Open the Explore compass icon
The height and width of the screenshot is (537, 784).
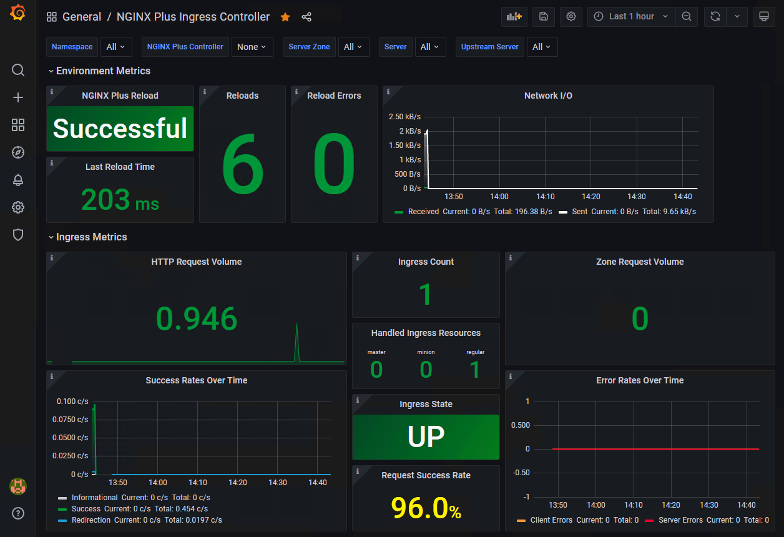pos(18,152)
